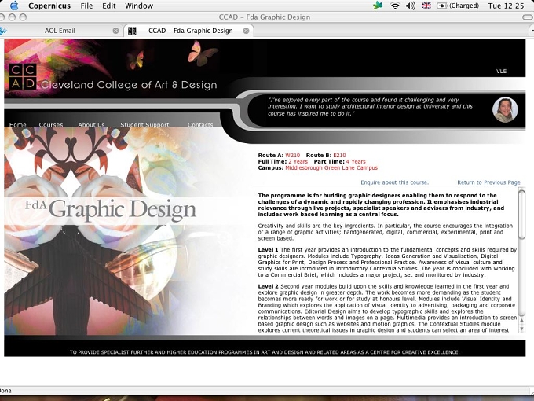Open the Window menu

139,6
